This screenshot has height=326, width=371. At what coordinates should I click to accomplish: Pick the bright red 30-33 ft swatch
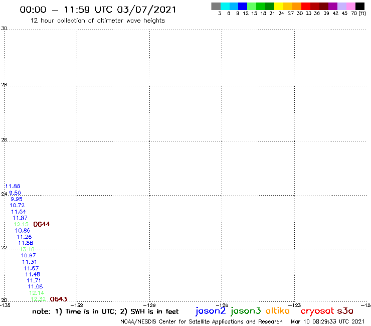[x=306, y=6]
